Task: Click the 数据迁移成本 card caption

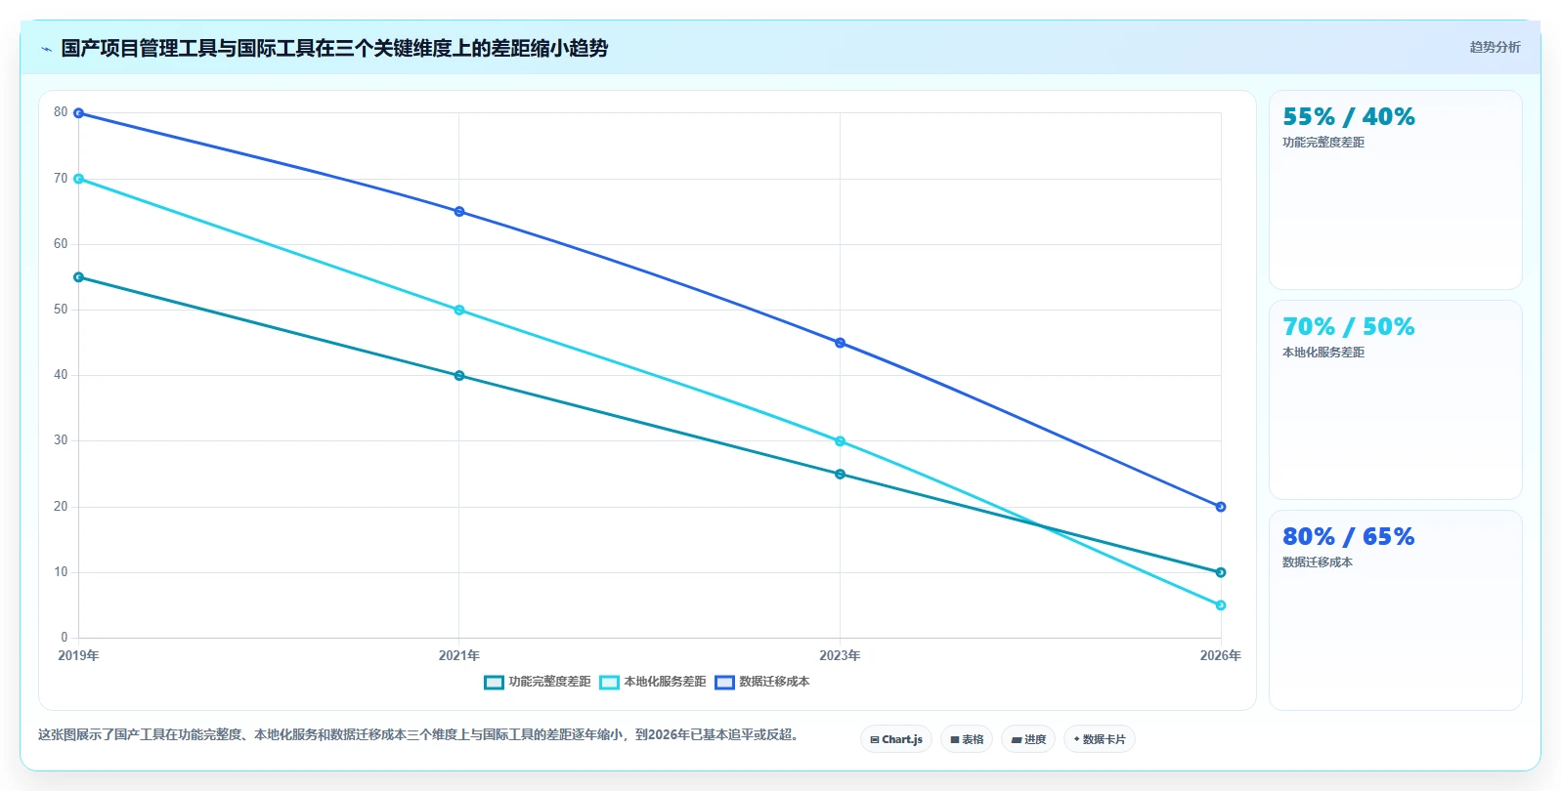Action: click(1318, 562)
